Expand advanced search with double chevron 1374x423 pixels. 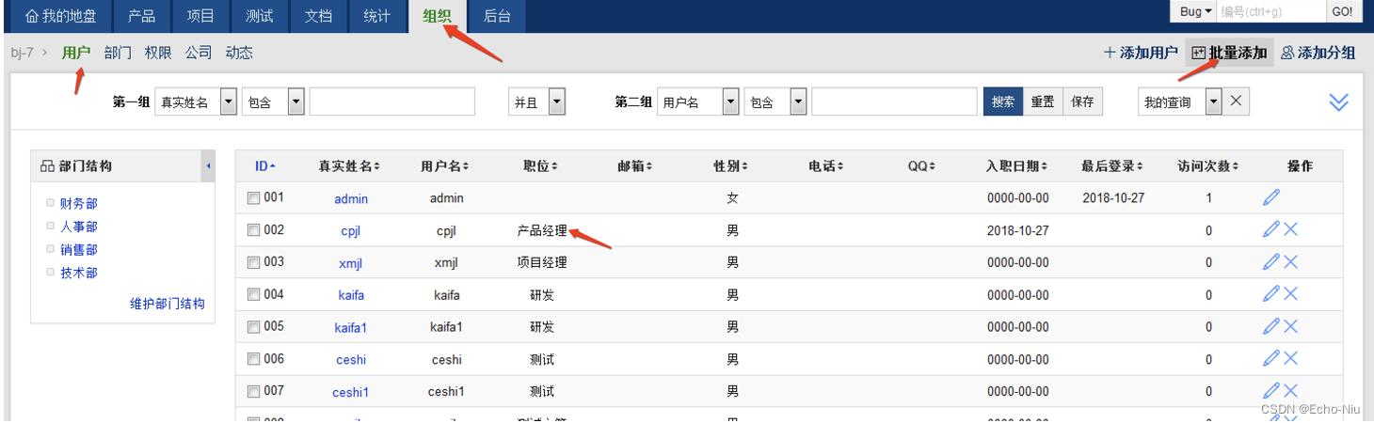(x=1339, y=102)
